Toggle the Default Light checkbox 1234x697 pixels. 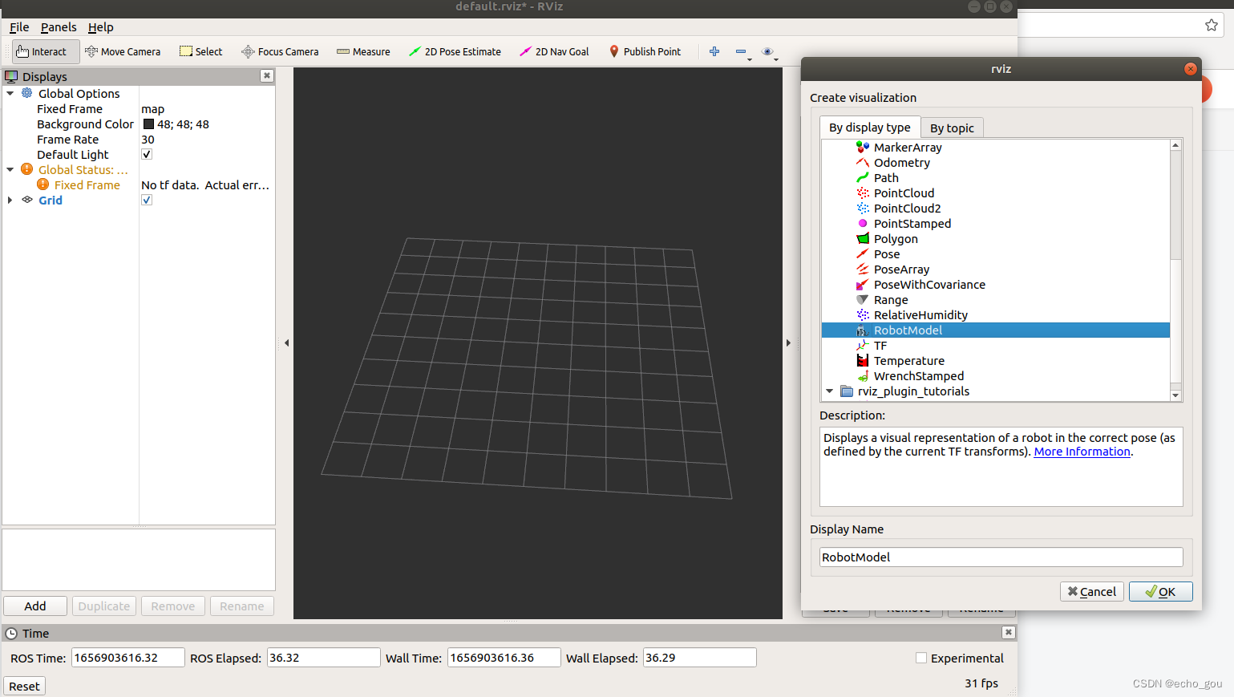(x=147, y=154)
